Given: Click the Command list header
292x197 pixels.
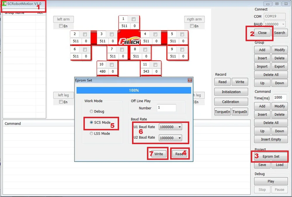Looking at the screenshot, I should (127, 124).
